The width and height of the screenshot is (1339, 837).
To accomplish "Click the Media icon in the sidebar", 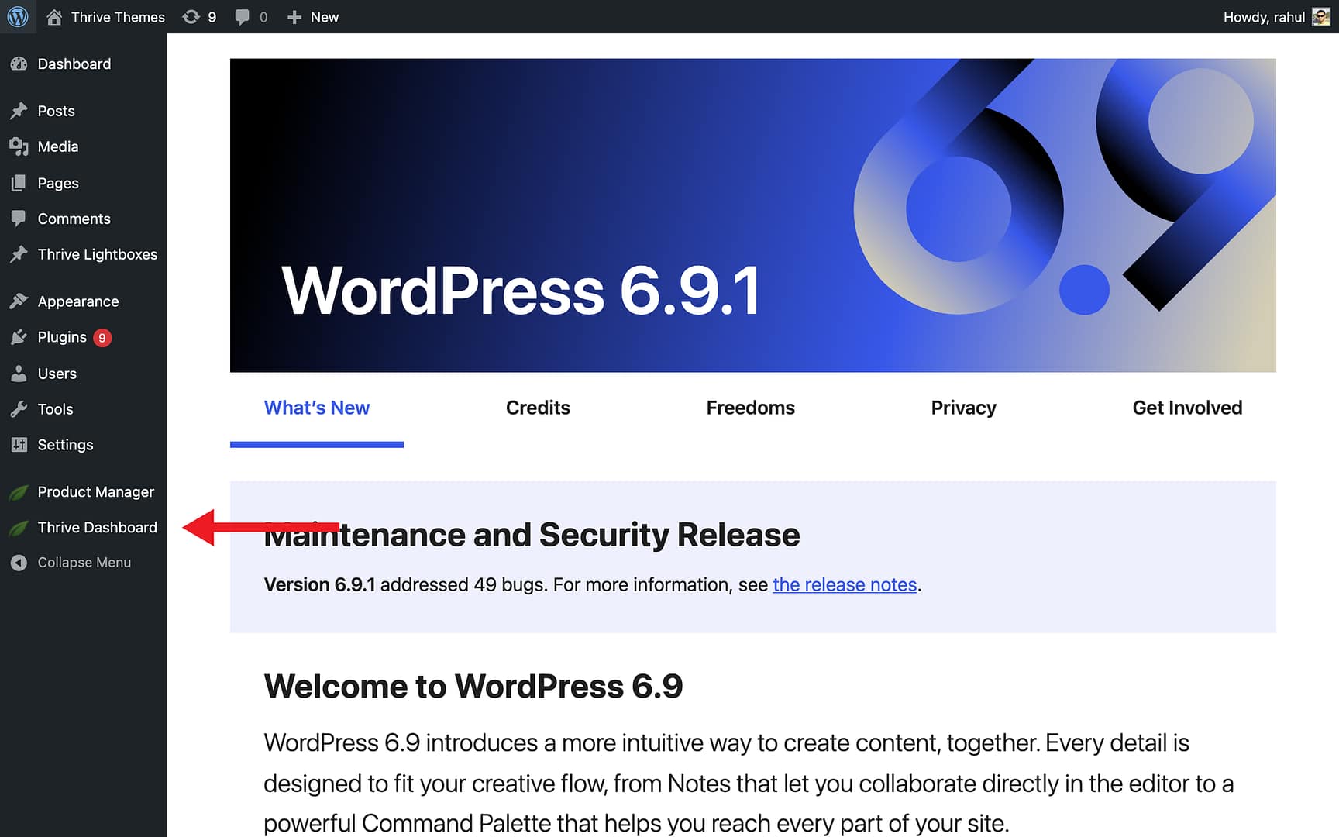I will pos(19,146).
